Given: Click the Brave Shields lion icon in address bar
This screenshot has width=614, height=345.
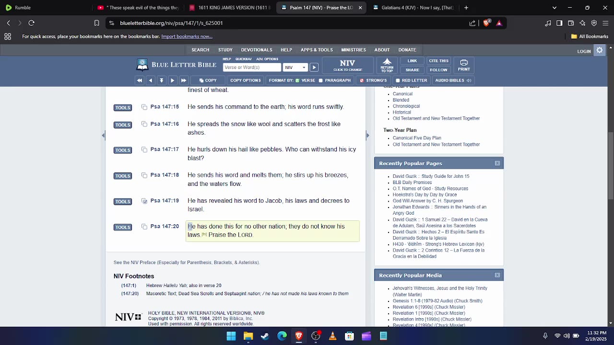Looking at the screenshot, I should click(487, 23).
